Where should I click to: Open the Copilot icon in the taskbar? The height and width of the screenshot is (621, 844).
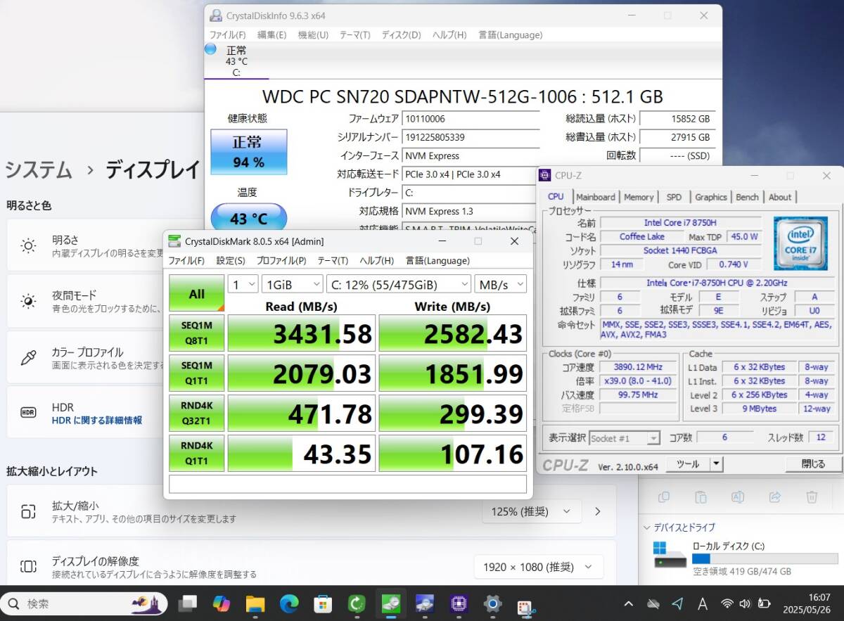(x=221, y=603)
